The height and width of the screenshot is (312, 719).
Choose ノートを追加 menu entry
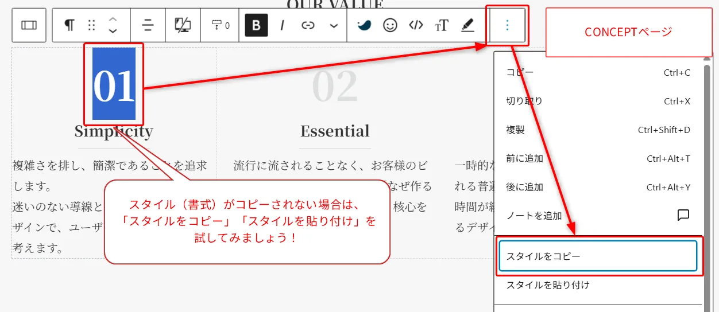[x=598, y=215]
